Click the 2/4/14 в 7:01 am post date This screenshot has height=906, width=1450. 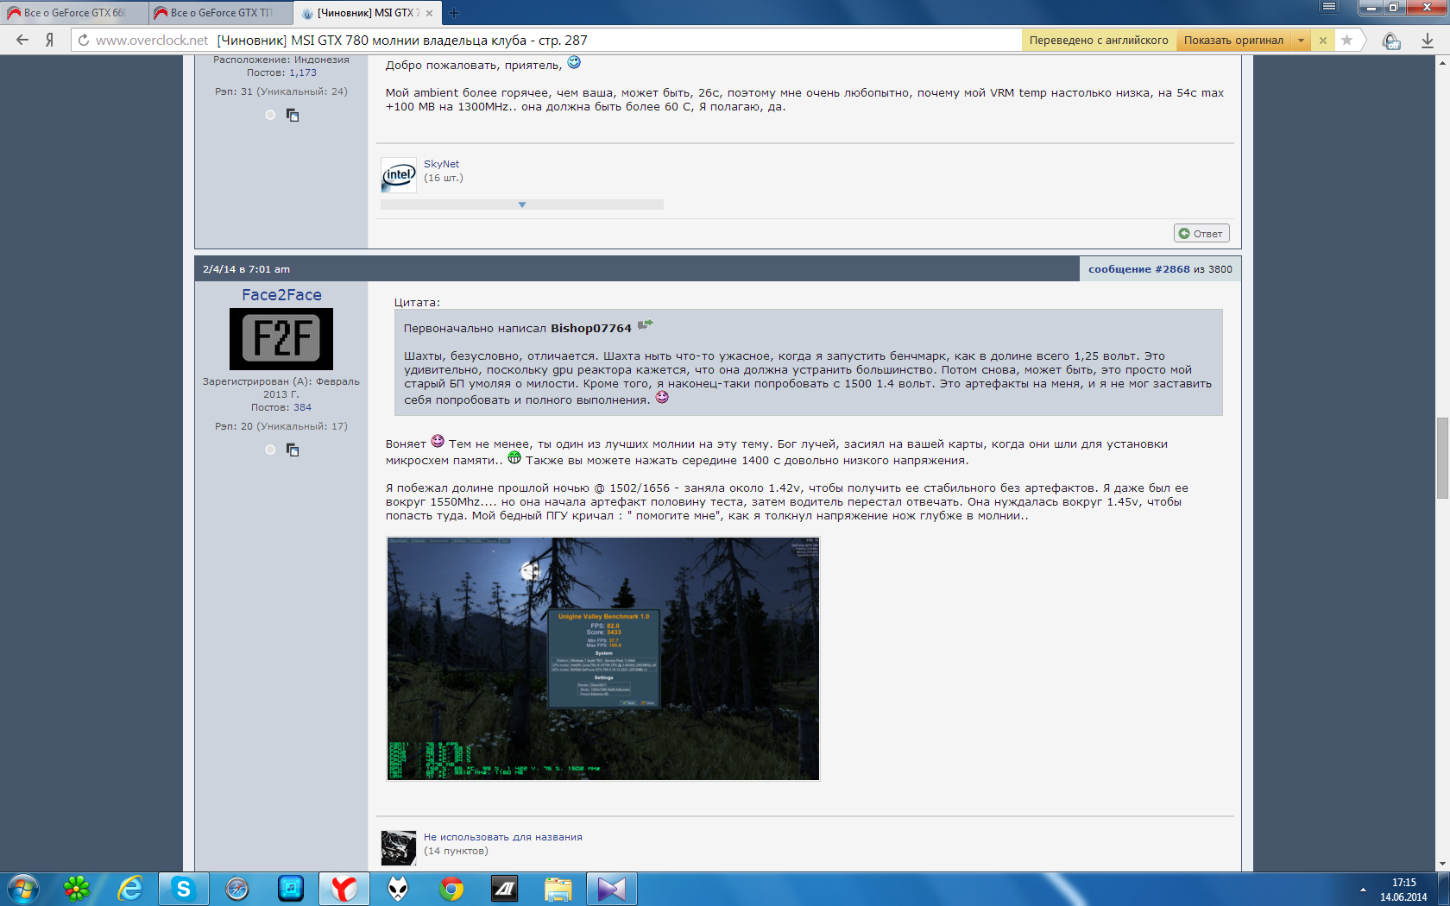coord(246,269)
